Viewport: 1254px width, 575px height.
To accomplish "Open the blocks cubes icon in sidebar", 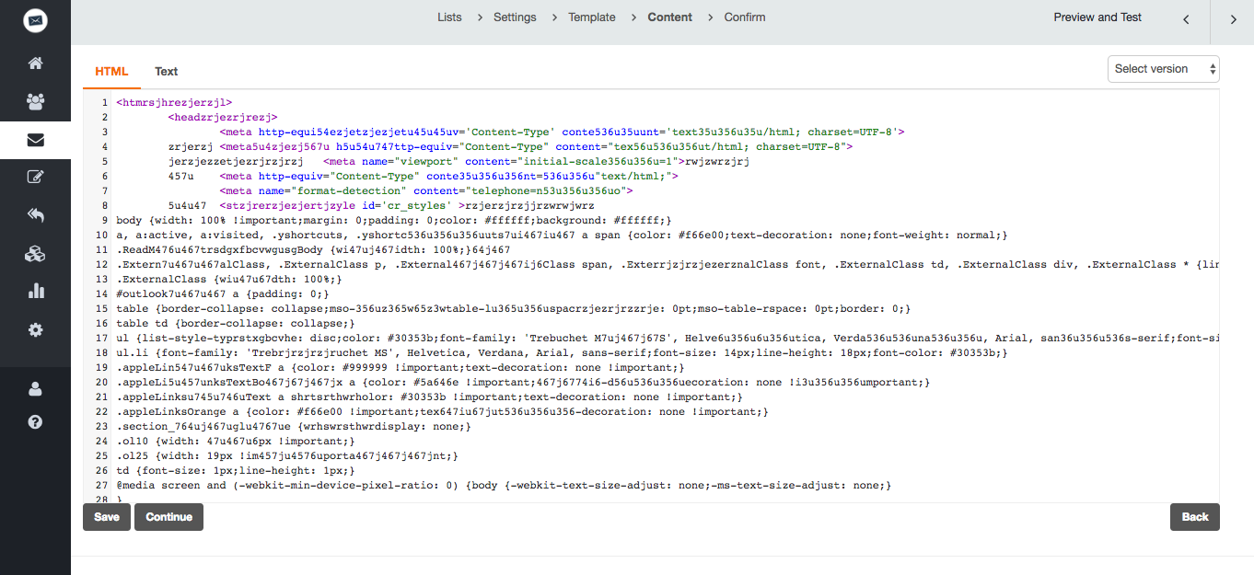I will coord(35,253).
